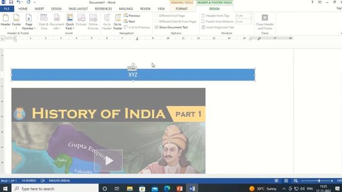
Task: Open the notification center icon
Action: click(337, 188)
